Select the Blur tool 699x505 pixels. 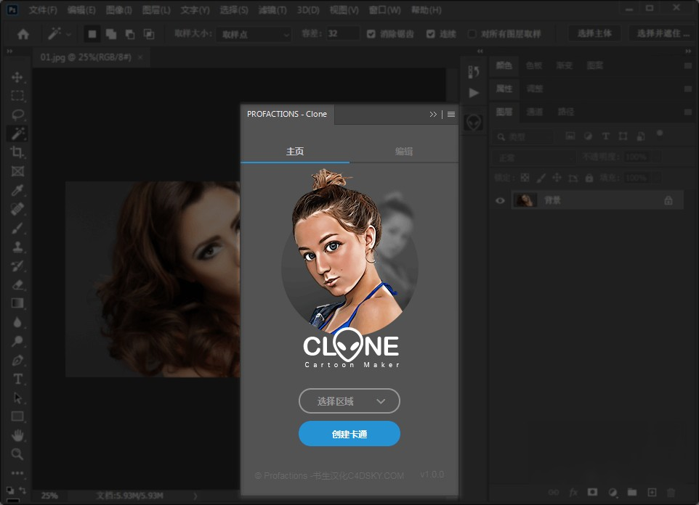pos(17,322)
